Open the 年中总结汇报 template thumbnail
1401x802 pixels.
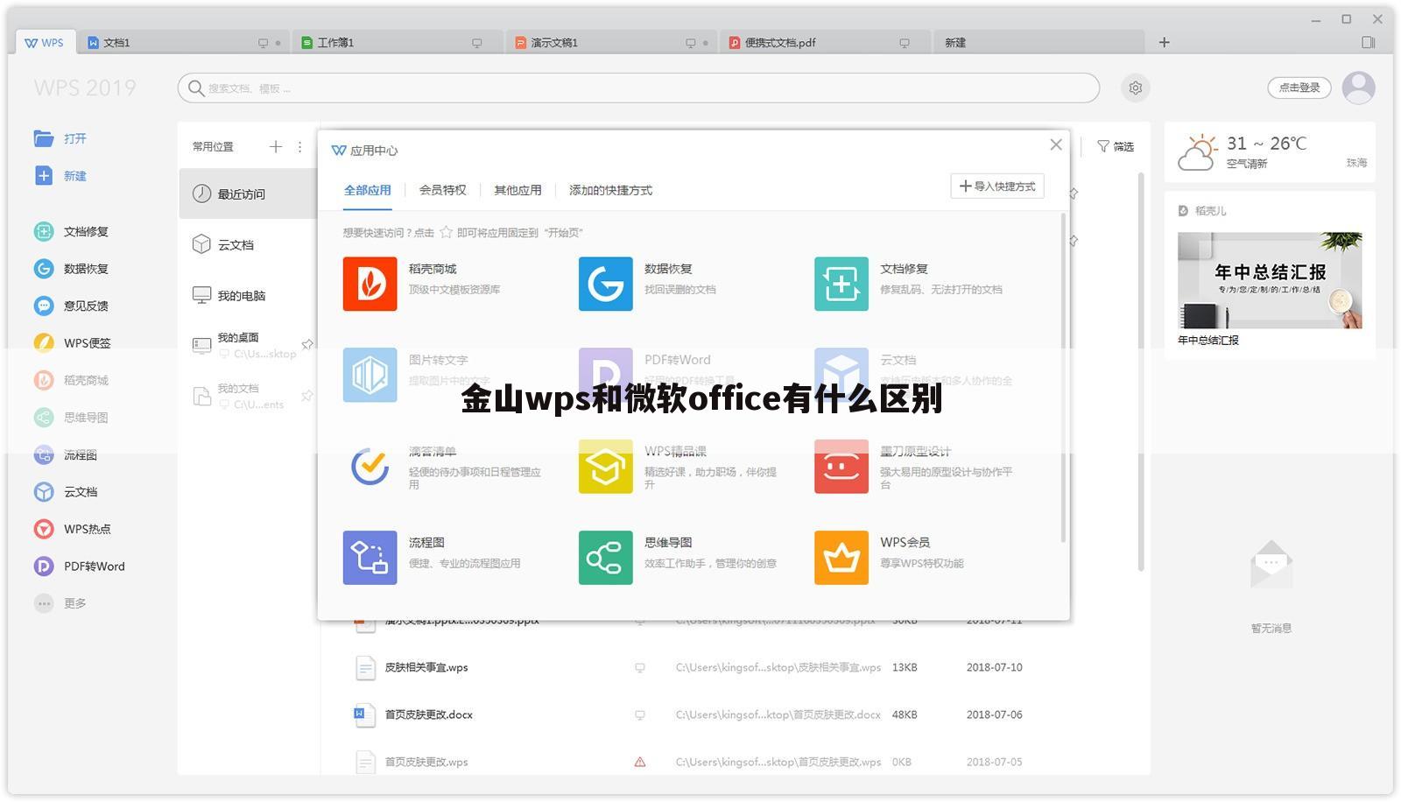[x=1270, y=280]
